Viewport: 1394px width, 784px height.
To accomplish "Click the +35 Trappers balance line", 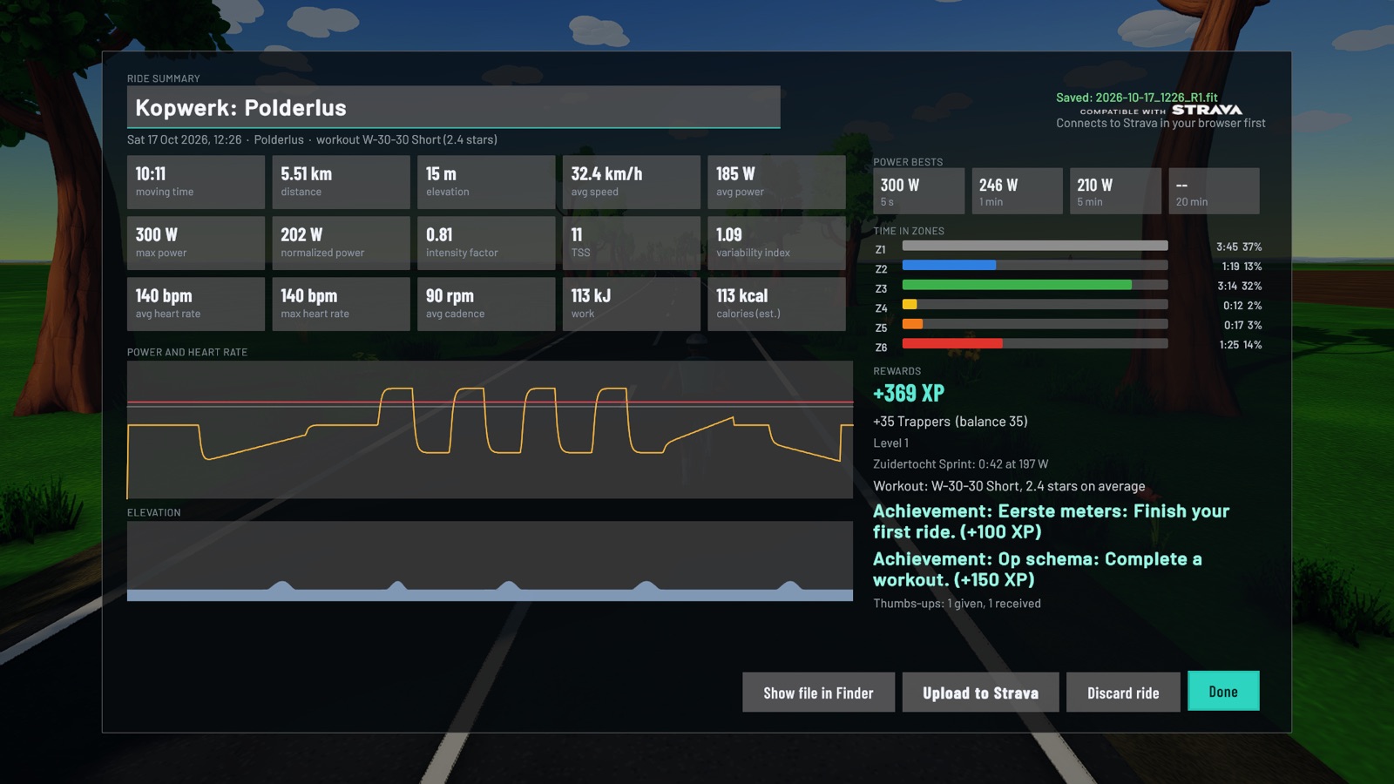I will pyautogui.click(x=950, y=422).
